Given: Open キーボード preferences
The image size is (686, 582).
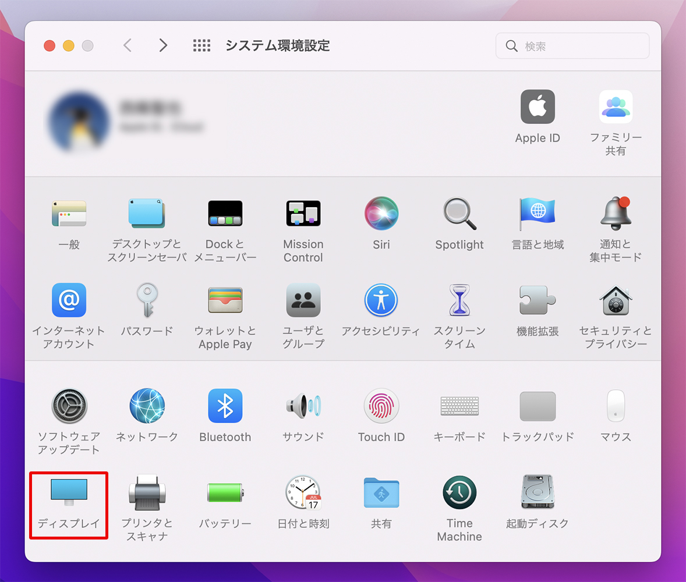Looking at the screenshot, I should pyautogui.click(x=459, y=406).
